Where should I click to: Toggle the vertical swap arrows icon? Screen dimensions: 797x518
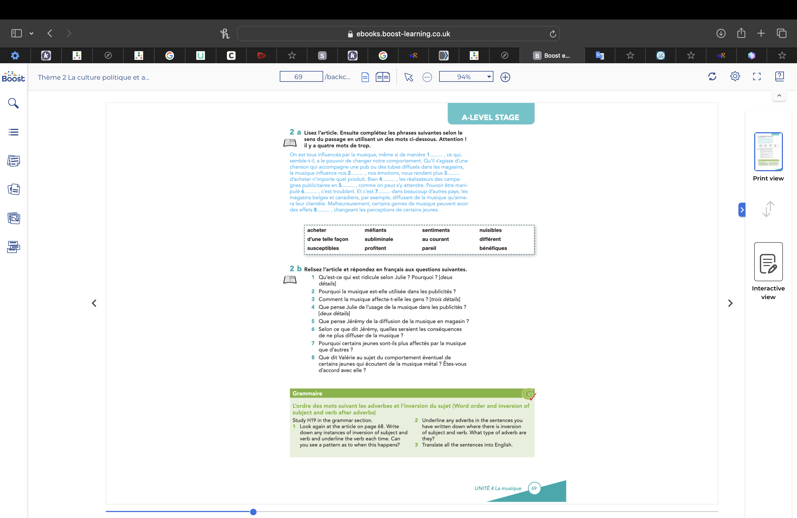click(x=768, y=209)
